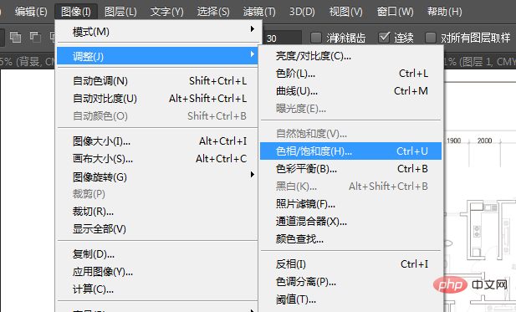Click the tolerance field showing 30
This screenshot has height=312, width=516.
pyautogui.click(x=283, y=38)
